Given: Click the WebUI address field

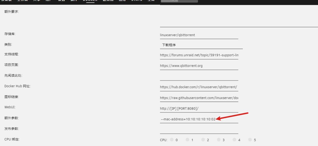Looking at the screenshot, I should tap(199, 108).
